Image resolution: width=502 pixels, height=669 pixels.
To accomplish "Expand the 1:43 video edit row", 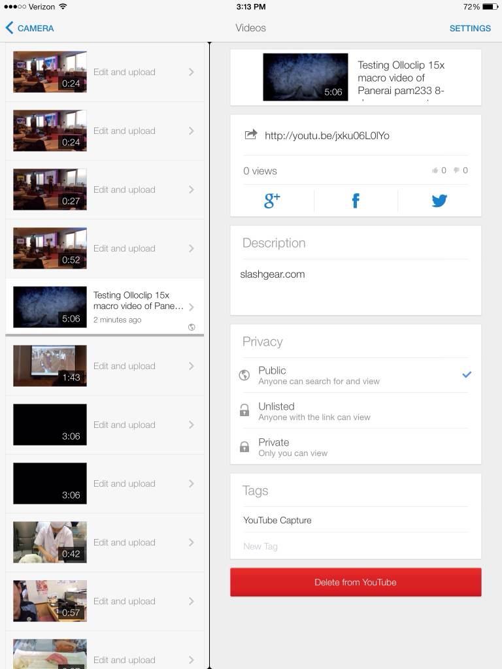I will [x=192, y=366].
